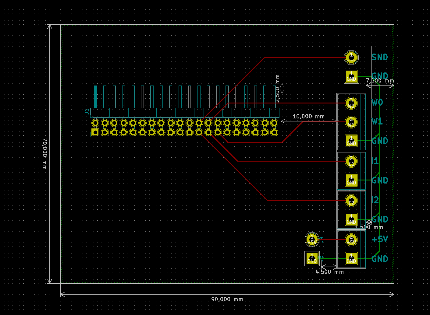Image resolution: width=430 pixels, height=315 pixels.
Task: Select the 1,500 mm dimension text
Action: 369,227
